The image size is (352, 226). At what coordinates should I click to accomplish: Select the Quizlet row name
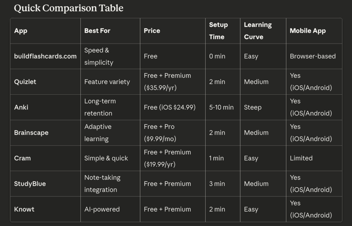point(25,82)
